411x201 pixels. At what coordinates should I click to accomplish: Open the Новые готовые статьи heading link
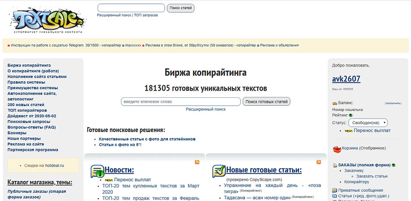point(264,170)
